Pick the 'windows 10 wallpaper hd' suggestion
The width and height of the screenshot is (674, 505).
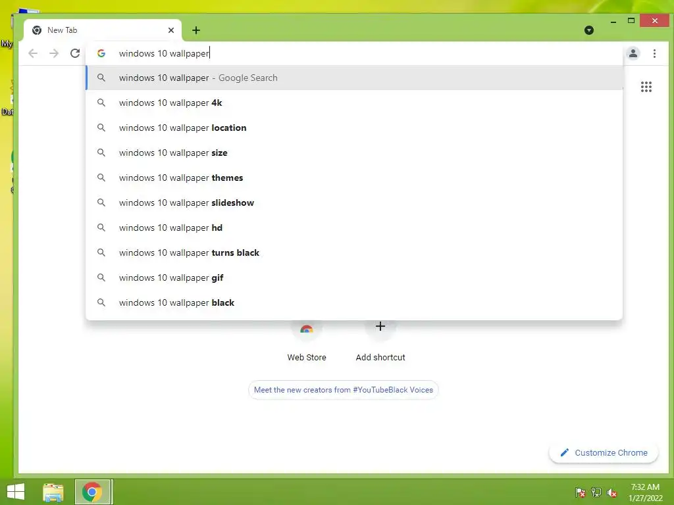pos(354,228)
